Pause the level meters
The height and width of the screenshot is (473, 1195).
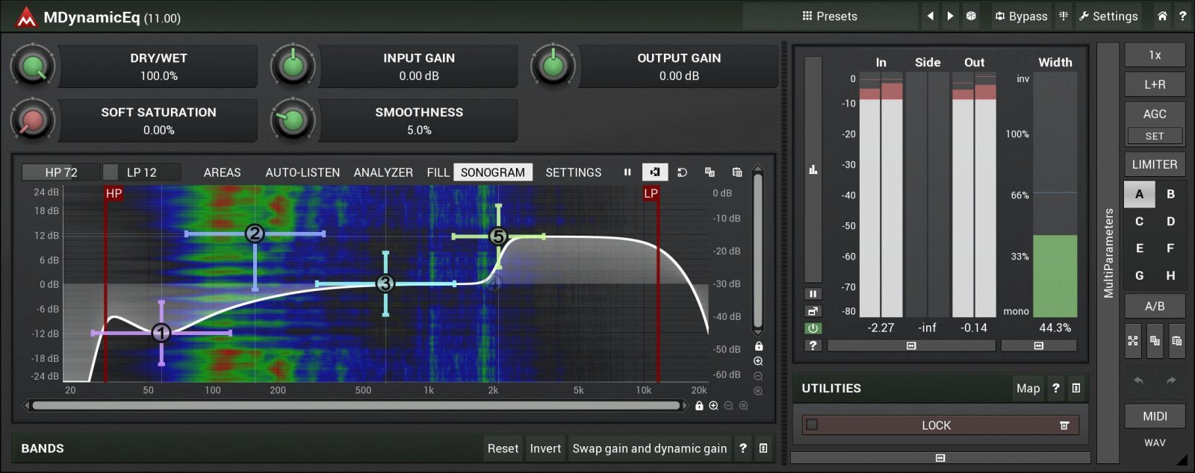coord(813,294)
